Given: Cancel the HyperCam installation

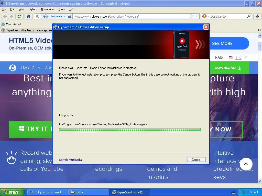Looking at the screenshot, I should [x=196, y=160].
